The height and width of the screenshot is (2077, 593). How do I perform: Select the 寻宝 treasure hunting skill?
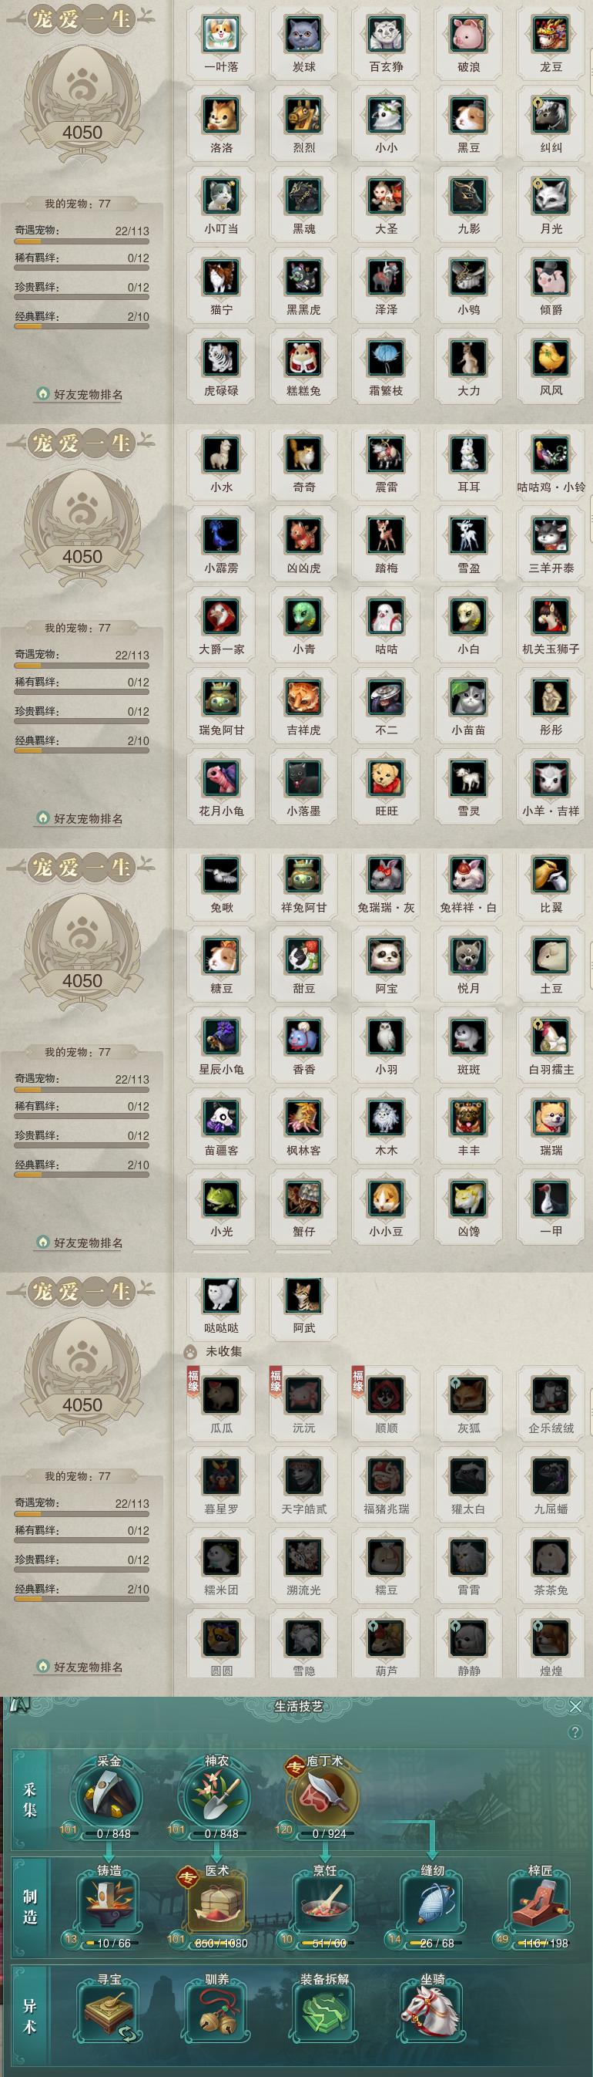click(109, 2012)
